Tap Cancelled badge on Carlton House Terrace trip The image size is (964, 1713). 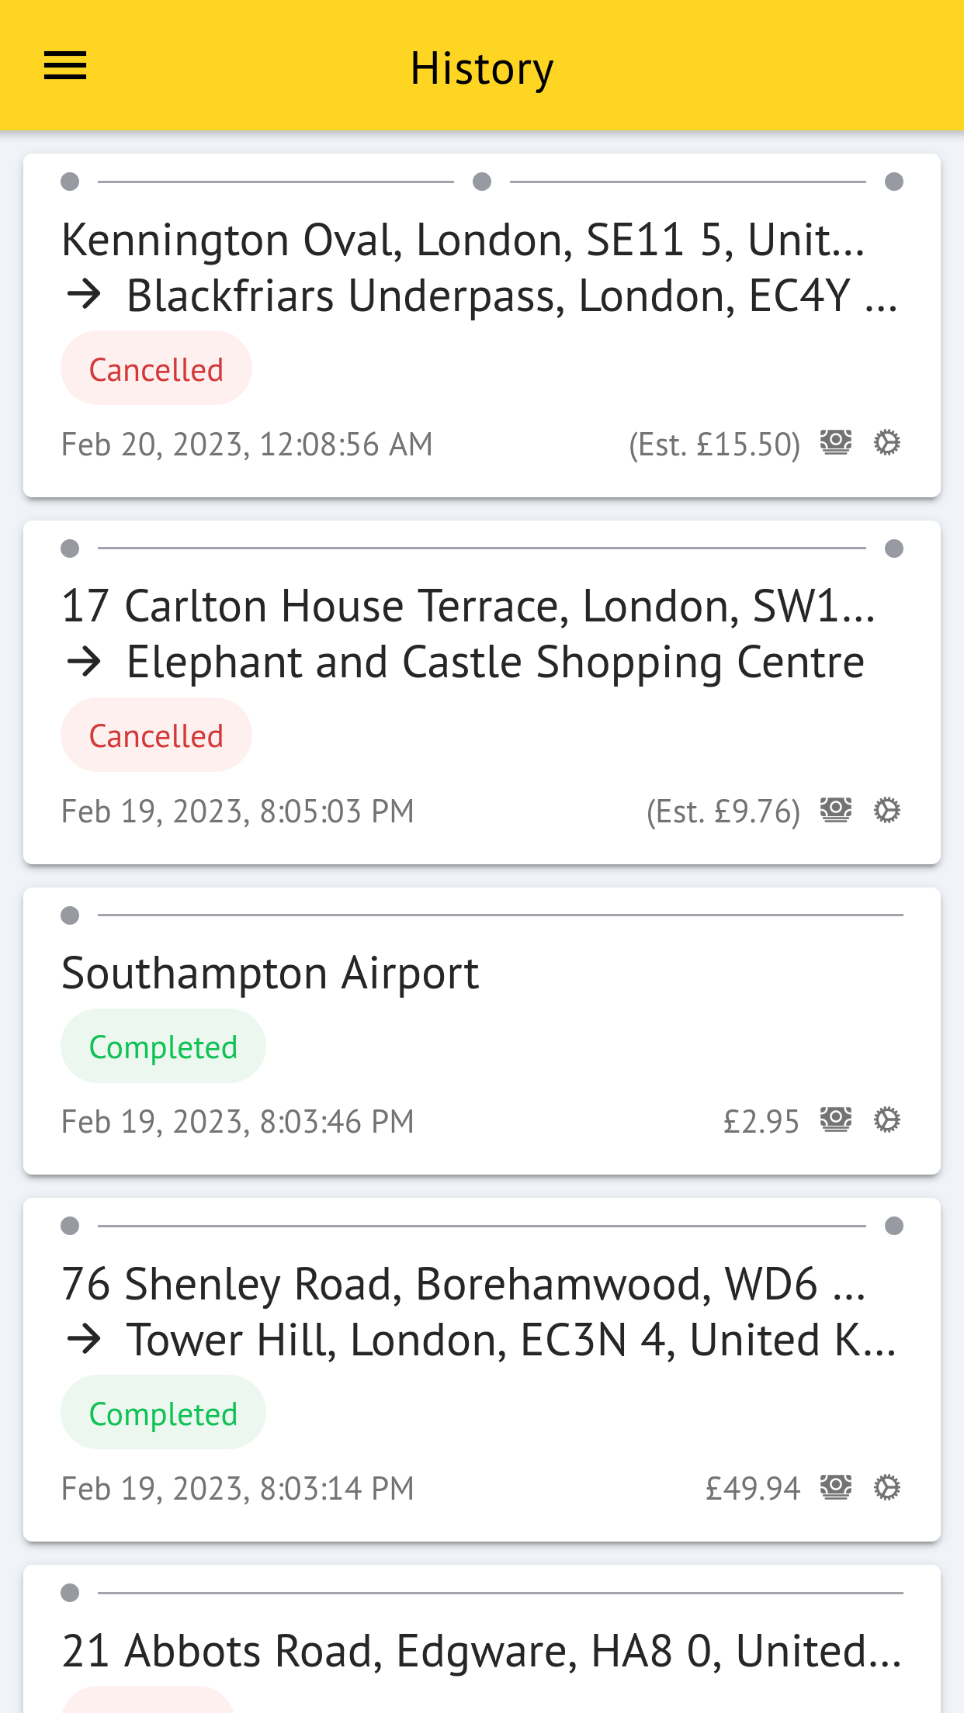tap(156, 735)
